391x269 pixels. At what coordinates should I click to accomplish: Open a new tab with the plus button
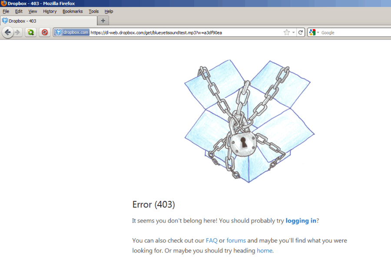point(103,20)
